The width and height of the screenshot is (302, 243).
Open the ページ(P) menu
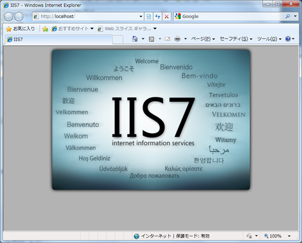click(203, 39)
